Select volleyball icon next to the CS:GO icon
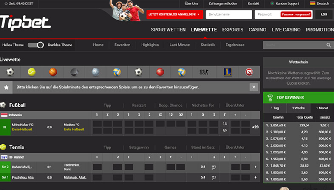This screenshot has width=334, height=190. click(x=182, y=72)
